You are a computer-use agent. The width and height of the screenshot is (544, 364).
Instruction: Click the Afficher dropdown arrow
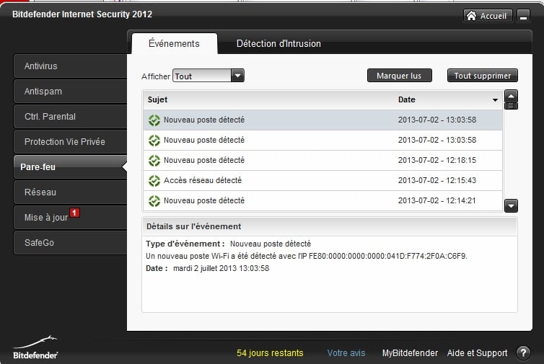coord(237,76)
